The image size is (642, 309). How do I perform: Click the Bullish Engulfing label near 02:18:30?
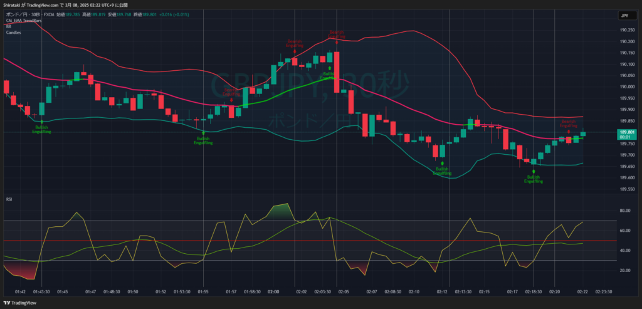[x=534, y=179]
